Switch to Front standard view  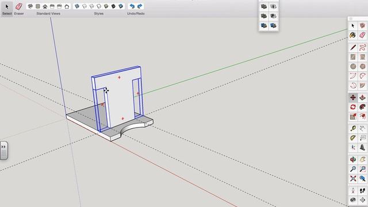pyautogui.click(x=45, y=6)
